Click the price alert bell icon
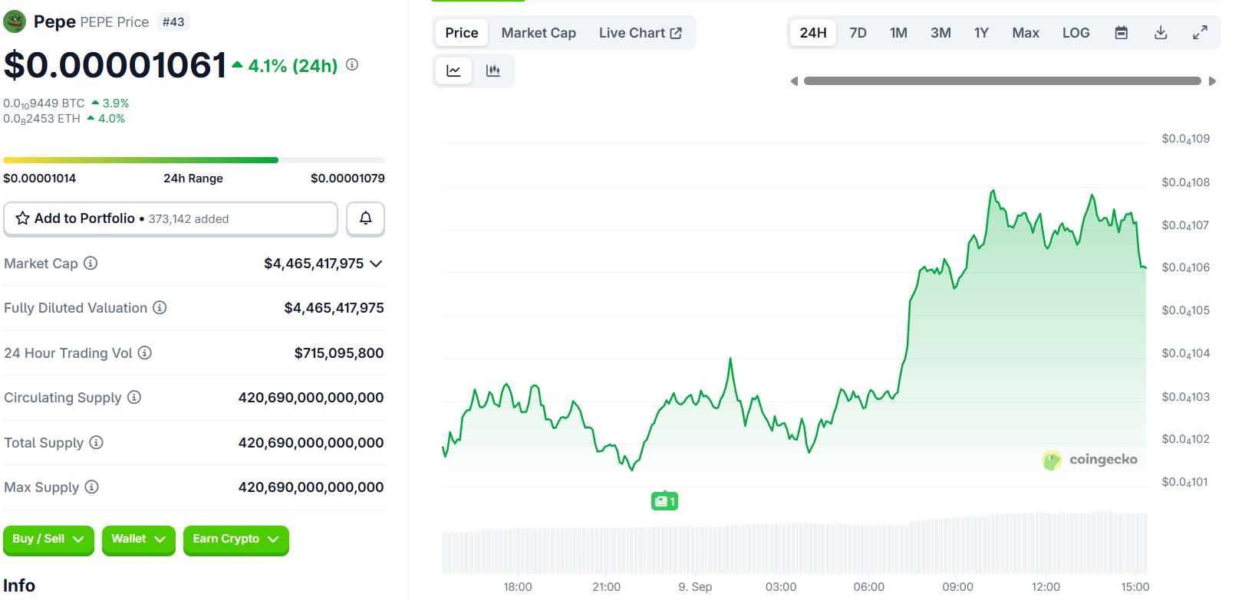This screenshot has width=1255, height=600. pos(365,218)
